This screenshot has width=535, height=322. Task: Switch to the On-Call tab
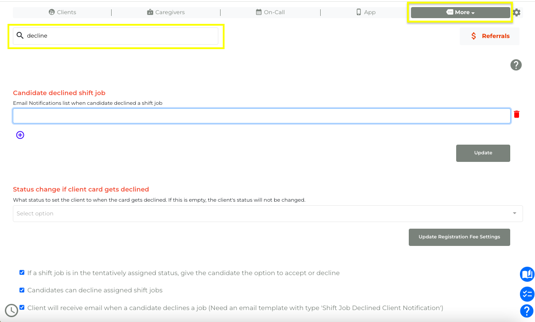point(270,12)
